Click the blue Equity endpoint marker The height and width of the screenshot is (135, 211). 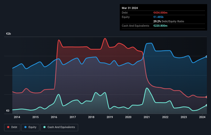click(207, 56)
